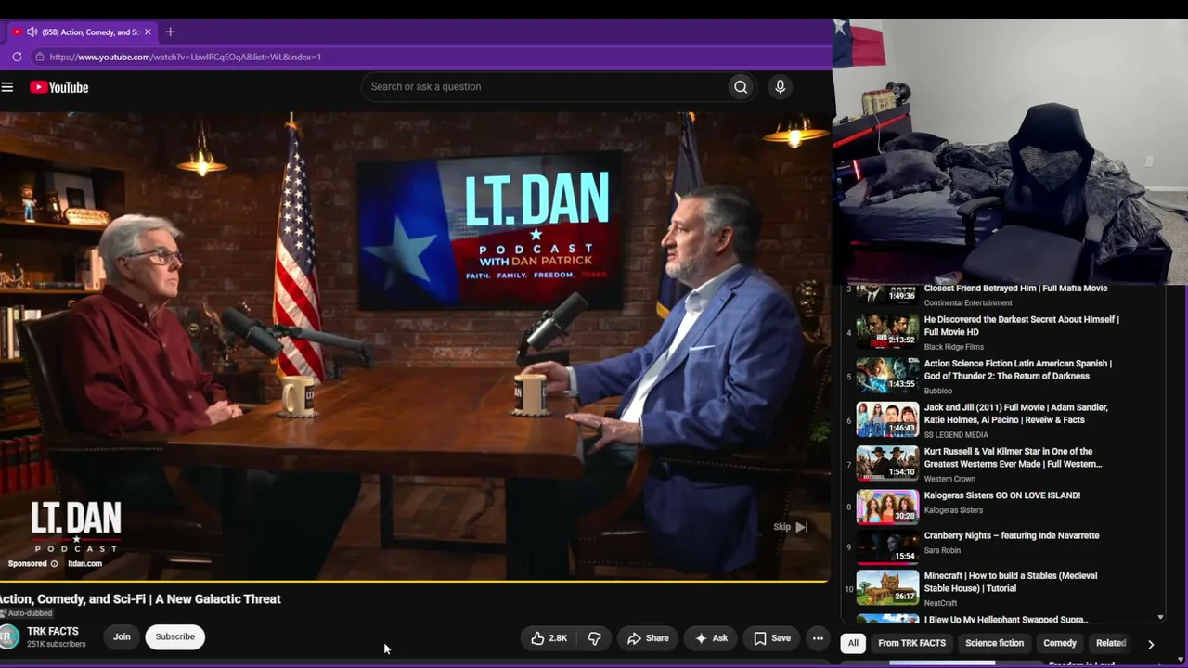1188x668 pixels.
Task: Play 'I Blew Up My Hellephant Swapped Supra'
Action: 1006,619
